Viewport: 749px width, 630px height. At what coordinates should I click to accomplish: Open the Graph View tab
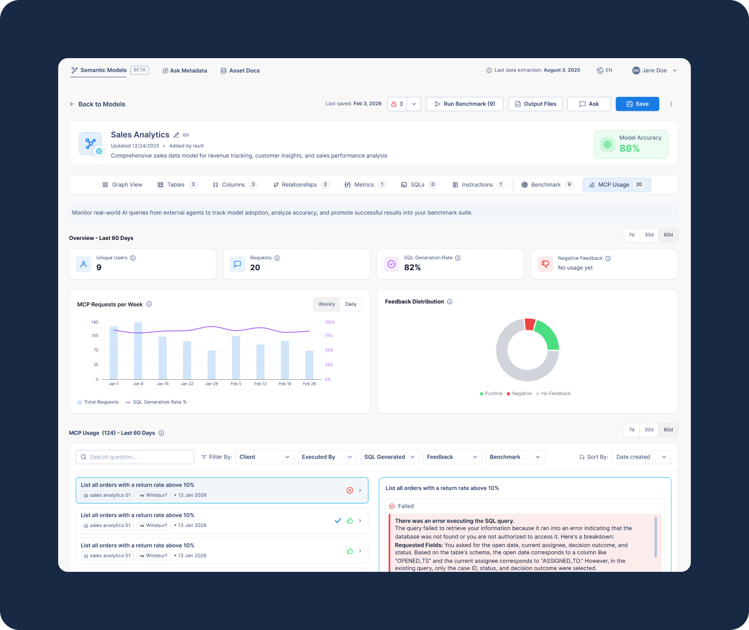122,185
